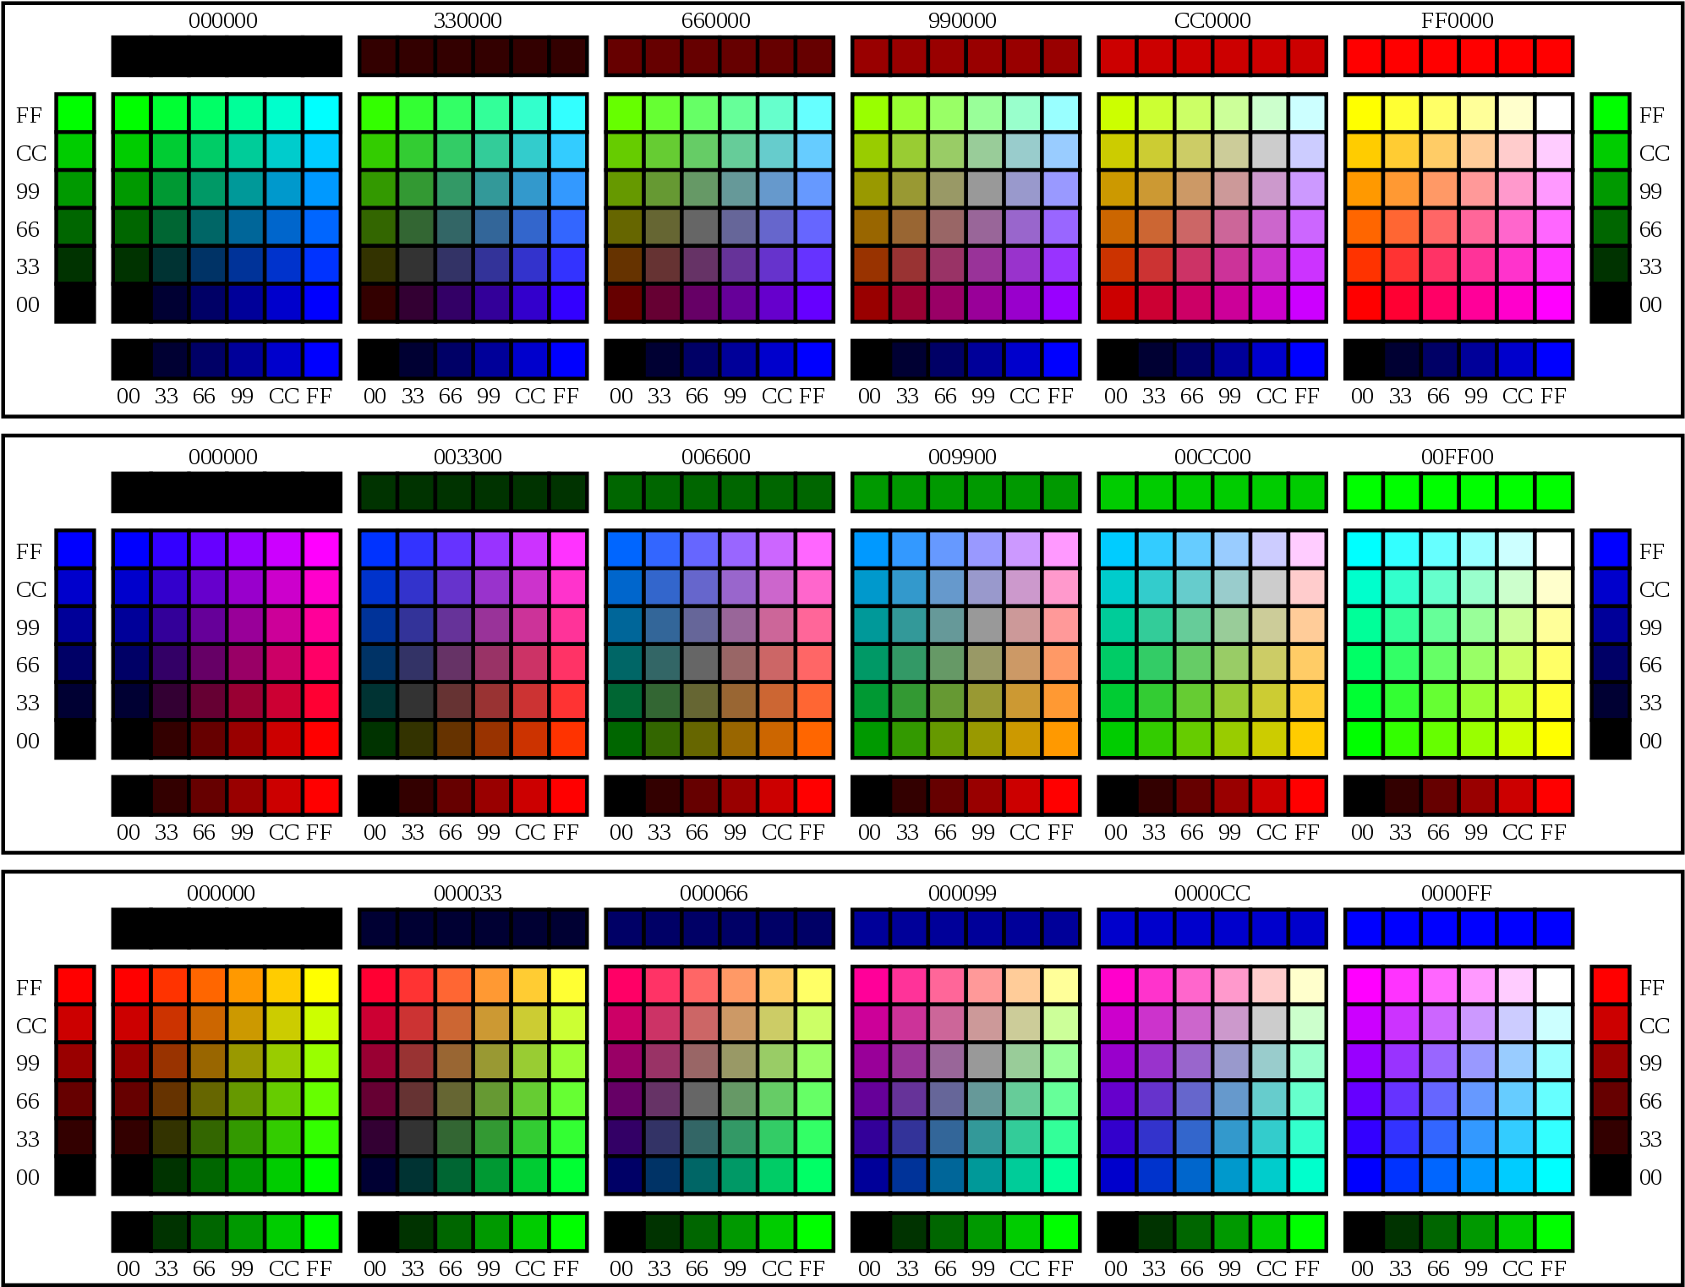This screenshot has height=1287, width=1685.
Task: Pick the pink-magenta FF66FF swatch in 006600 grid
Action: coord(814,550)
